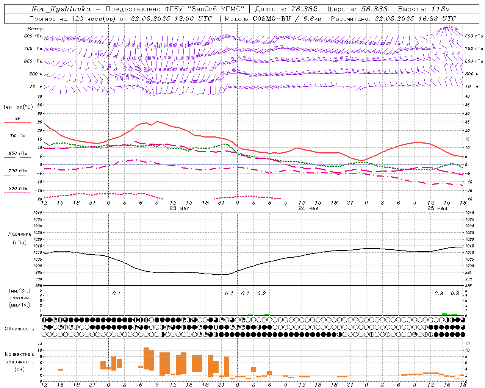
Task: Click the Облачность cloud cover row label
Action: click(x=19, y=329)
